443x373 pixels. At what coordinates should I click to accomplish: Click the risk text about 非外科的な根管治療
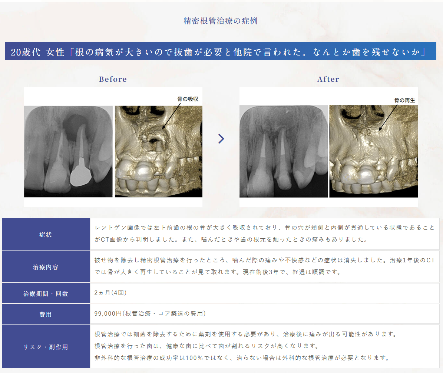(242, 358)
